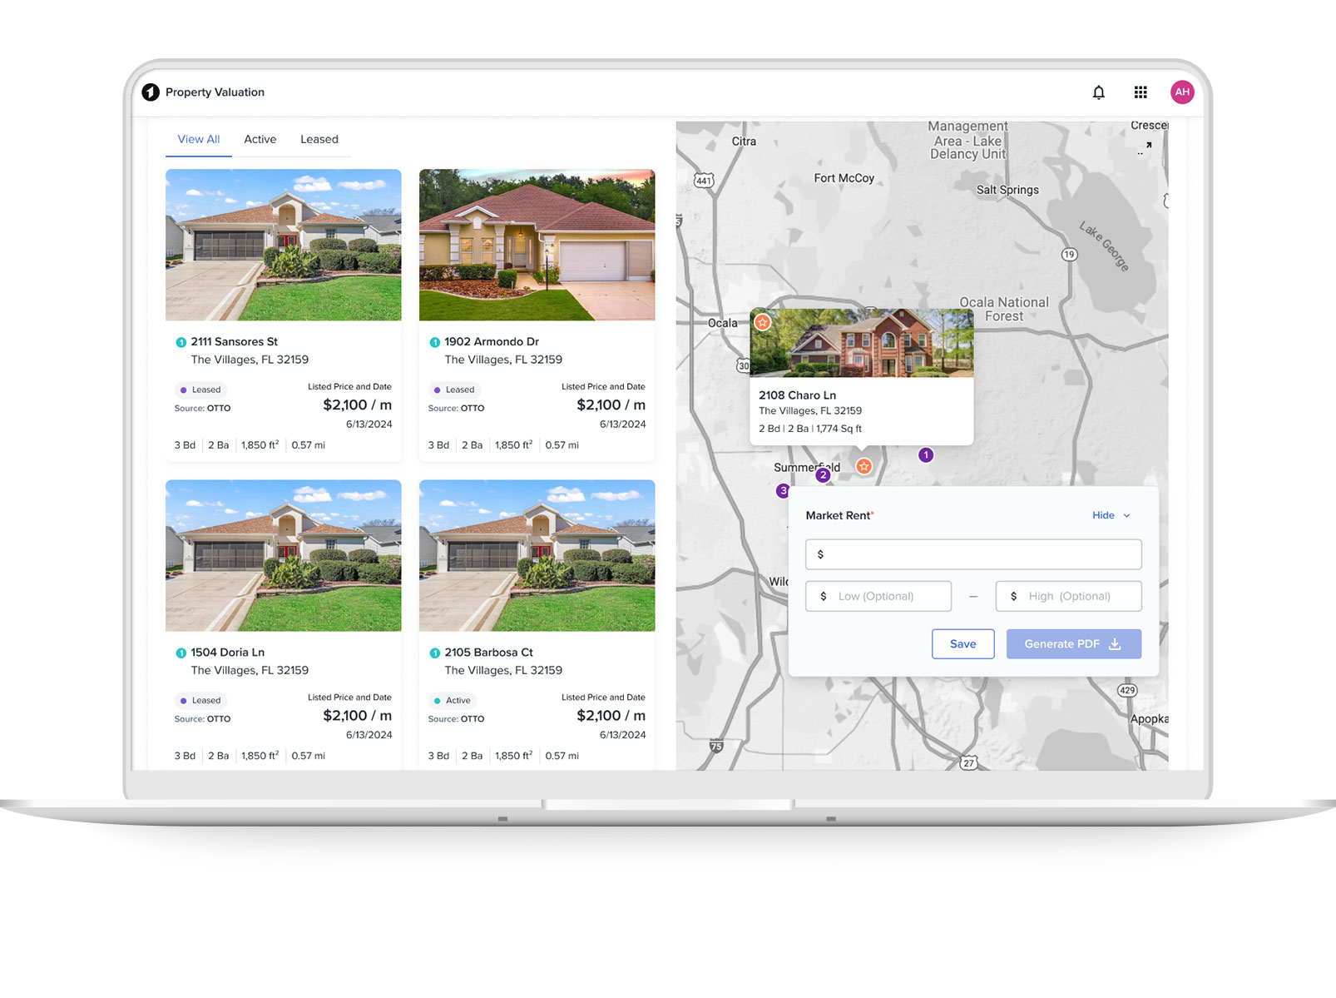The height and width of the screenshot is (998, 1336).
Task: Open the 1902 Armondo Dr property photo
Action: tap(537, 245)
